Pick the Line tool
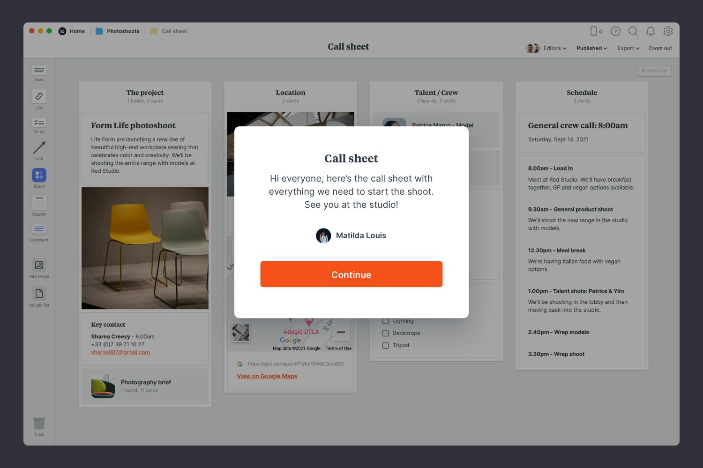 (x=39, y=148)
